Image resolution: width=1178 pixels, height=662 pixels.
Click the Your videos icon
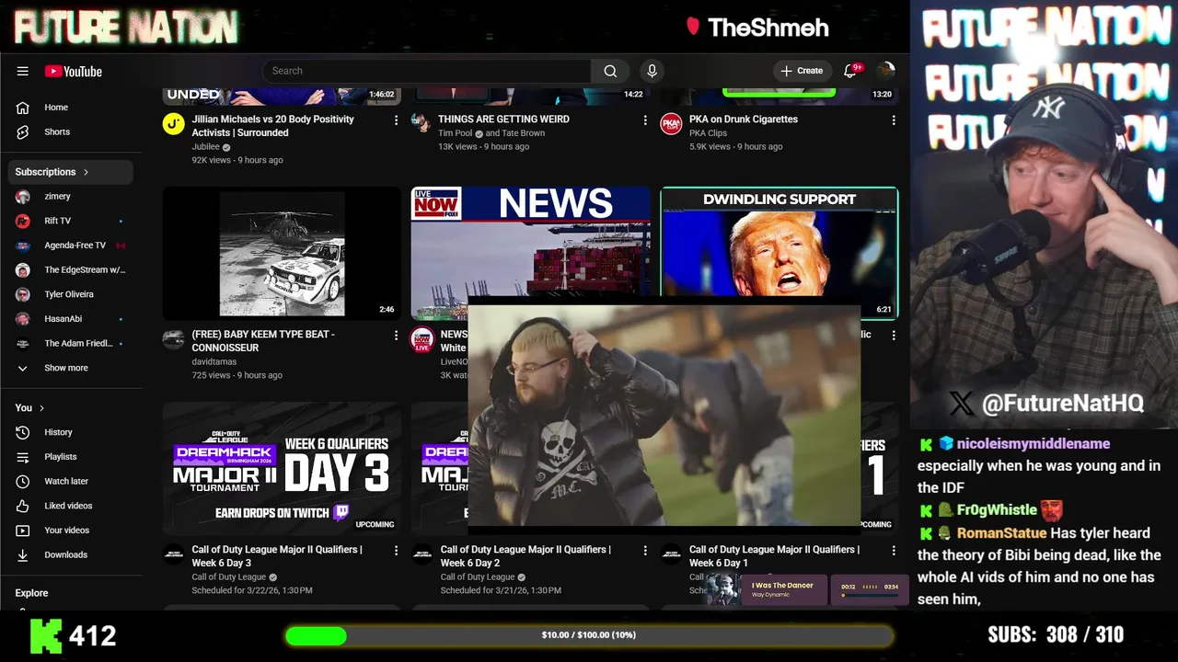pyautogui.click(x=23, y=531)
